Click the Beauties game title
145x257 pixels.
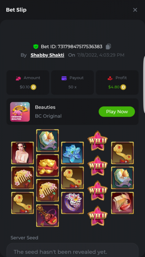point(45,107)
